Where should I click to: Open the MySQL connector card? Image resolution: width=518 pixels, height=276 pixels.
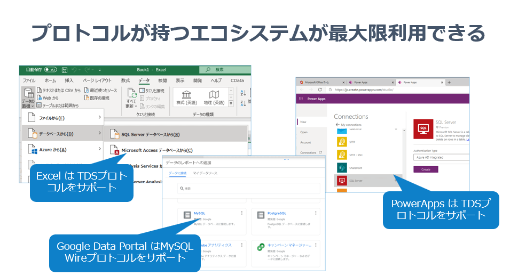click(212, 221)
